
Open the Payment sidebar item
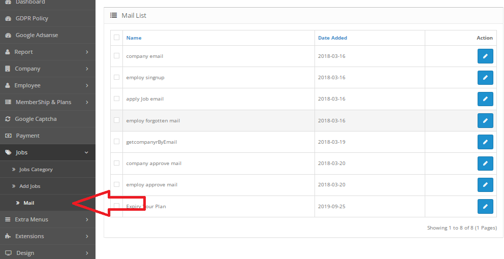coord(27,136)
